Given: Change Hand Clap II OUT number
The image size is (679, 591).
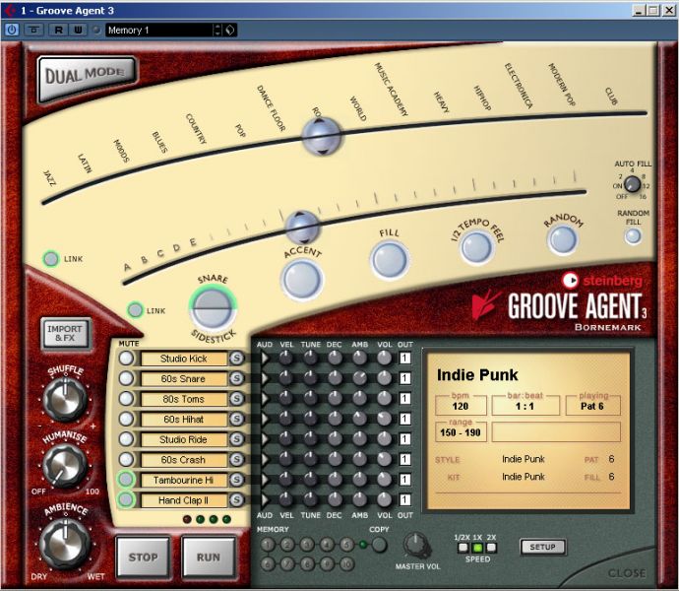Looking at the screenshot, I should pos(404,500).
